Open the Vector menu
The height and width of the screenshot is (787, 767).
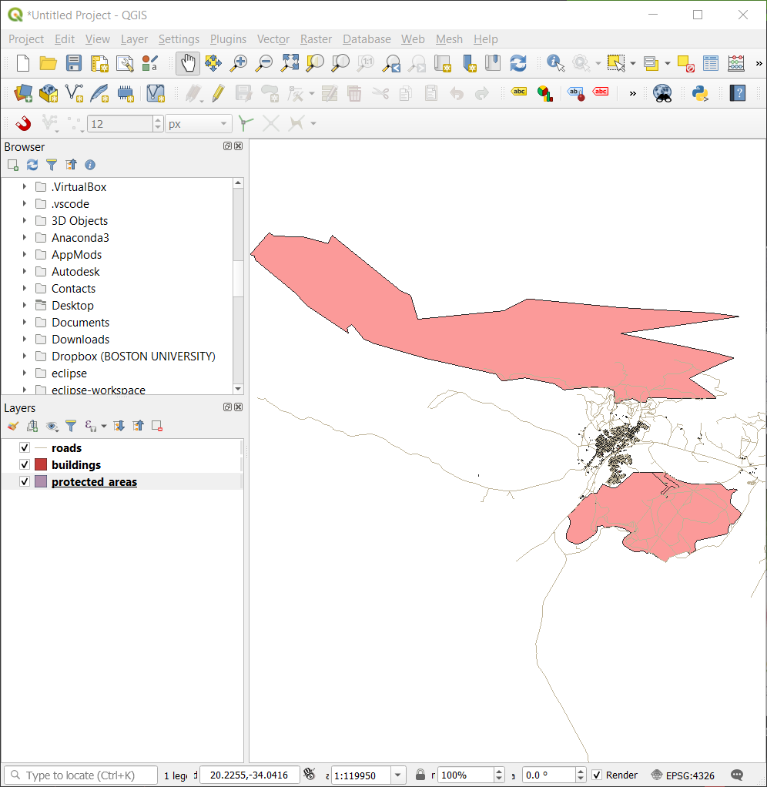point(273,39)
